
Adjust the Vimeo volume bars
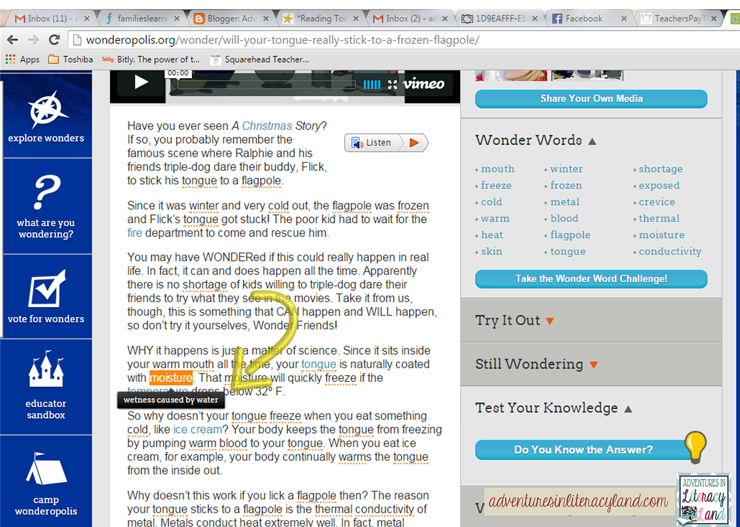(371, 84)
